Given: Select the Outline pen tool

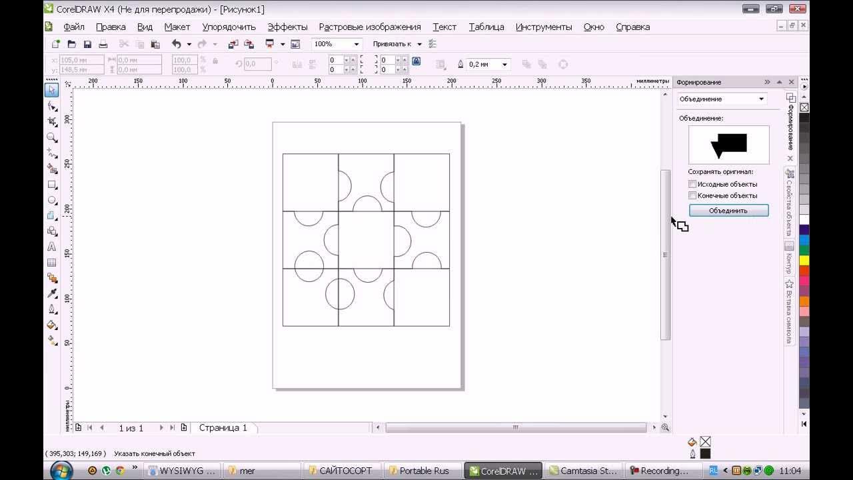Looking at the screenshot, I should pos(52,309).
